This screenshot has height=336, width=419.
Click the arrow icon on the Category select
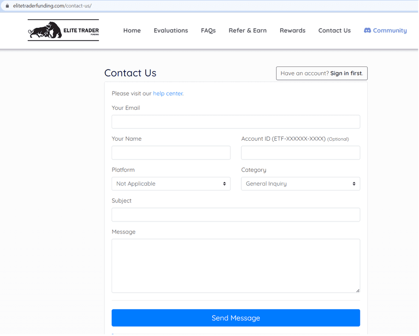354,184
